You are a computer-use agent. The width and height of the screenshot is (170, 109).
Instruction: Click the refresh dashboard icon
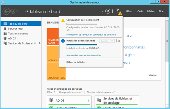(108, 11)
